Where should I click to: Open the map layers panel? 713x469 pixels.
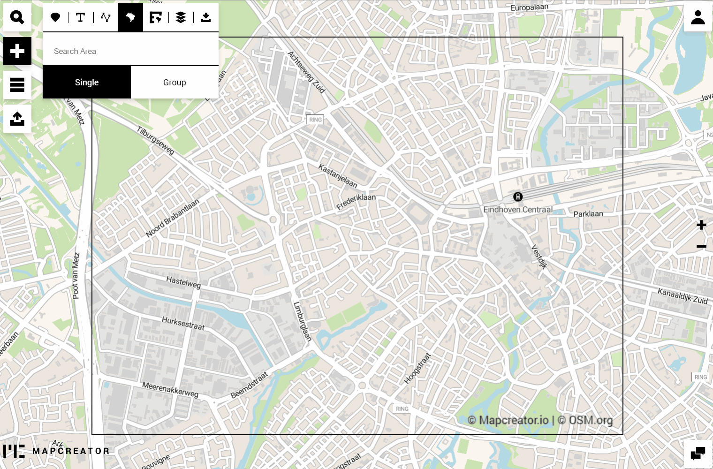tap(181, 17)
